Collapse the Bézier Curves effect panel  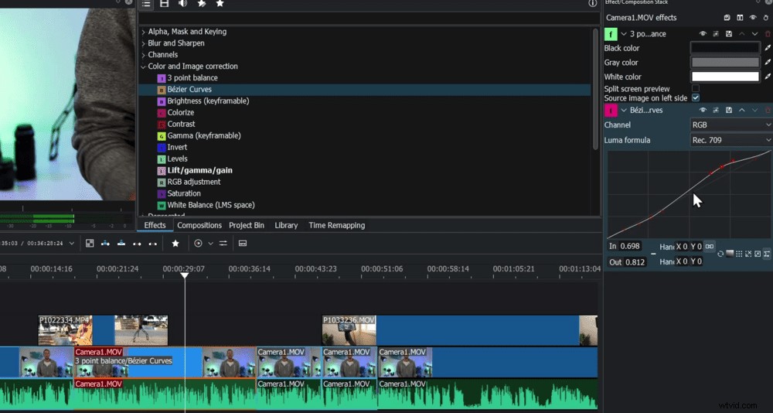(624, 110)
